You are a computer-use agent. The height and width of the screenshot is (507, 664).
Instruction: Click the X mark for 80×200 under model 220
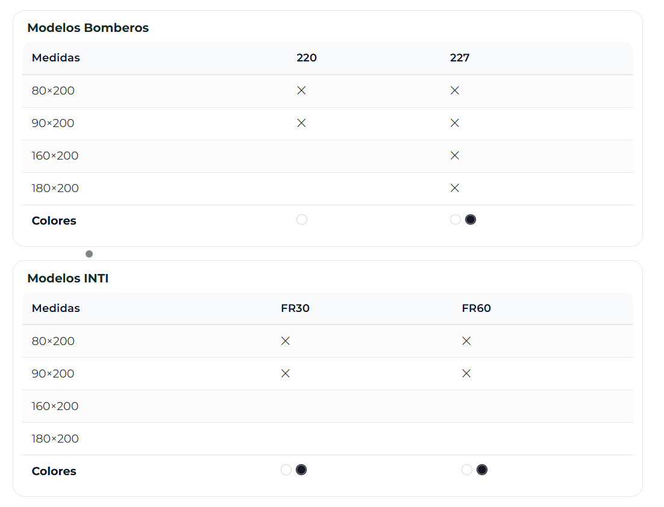coord(302,90)
